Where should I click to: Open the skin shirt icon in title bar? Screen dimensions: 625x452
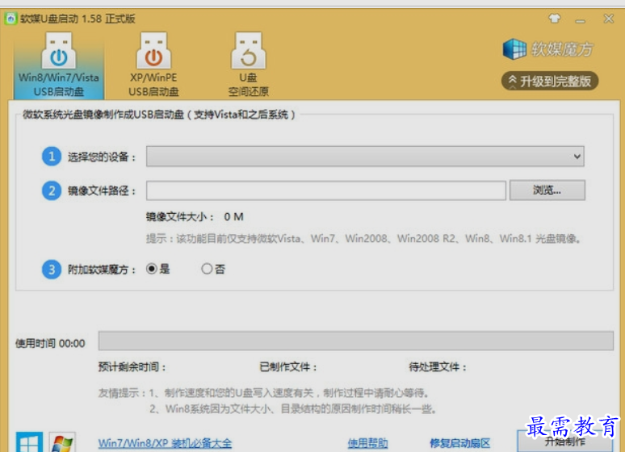(x=555, y=19)
